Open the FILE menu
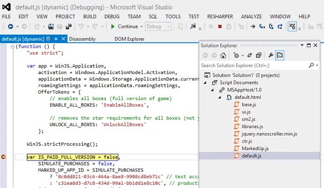The image size is (324, 188). coord(6,17)
